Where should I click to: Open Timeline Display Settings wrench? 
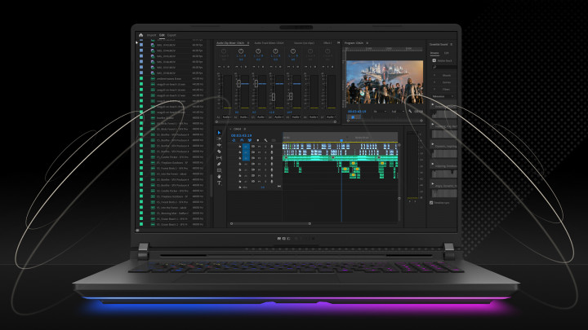pos(265,140)
